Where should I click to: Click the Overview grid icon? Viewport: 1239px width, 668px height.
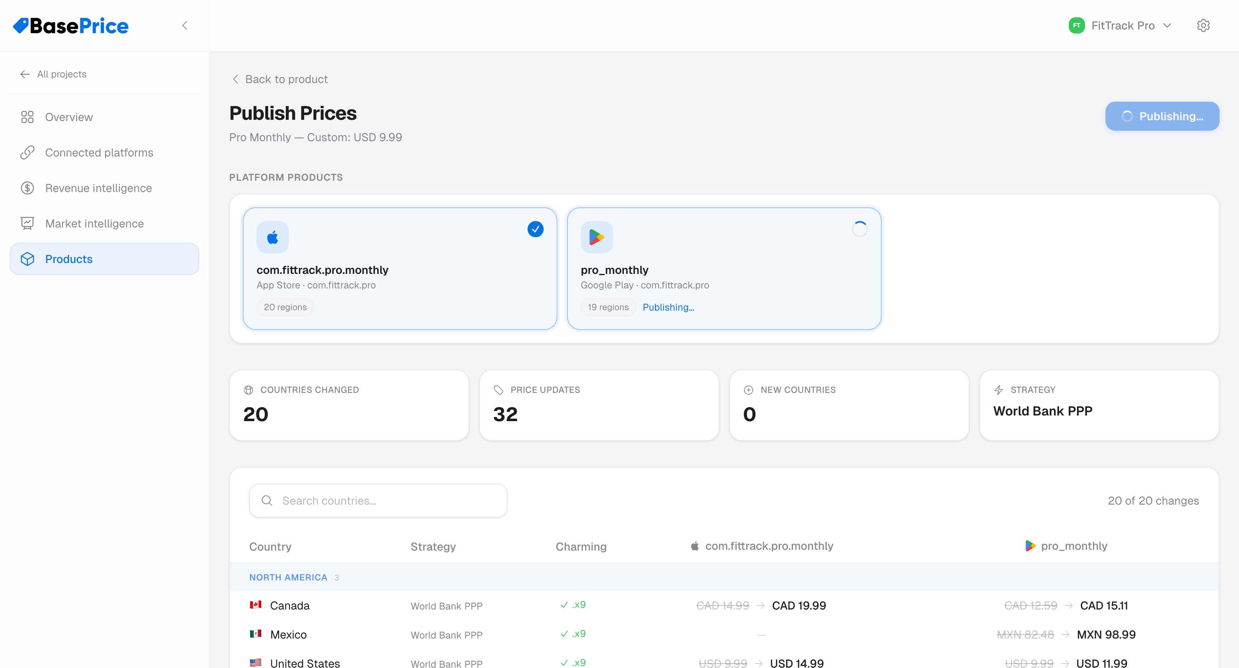click(x=27, y=117)
